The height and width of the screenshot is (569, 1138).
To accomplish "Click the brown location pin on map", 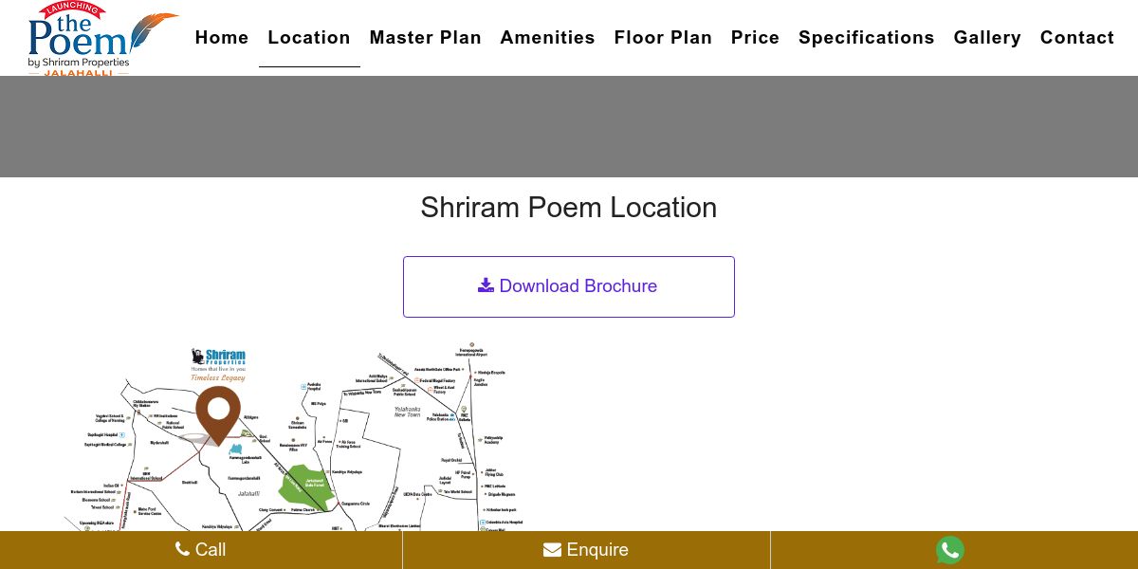I will pos(219,415).
